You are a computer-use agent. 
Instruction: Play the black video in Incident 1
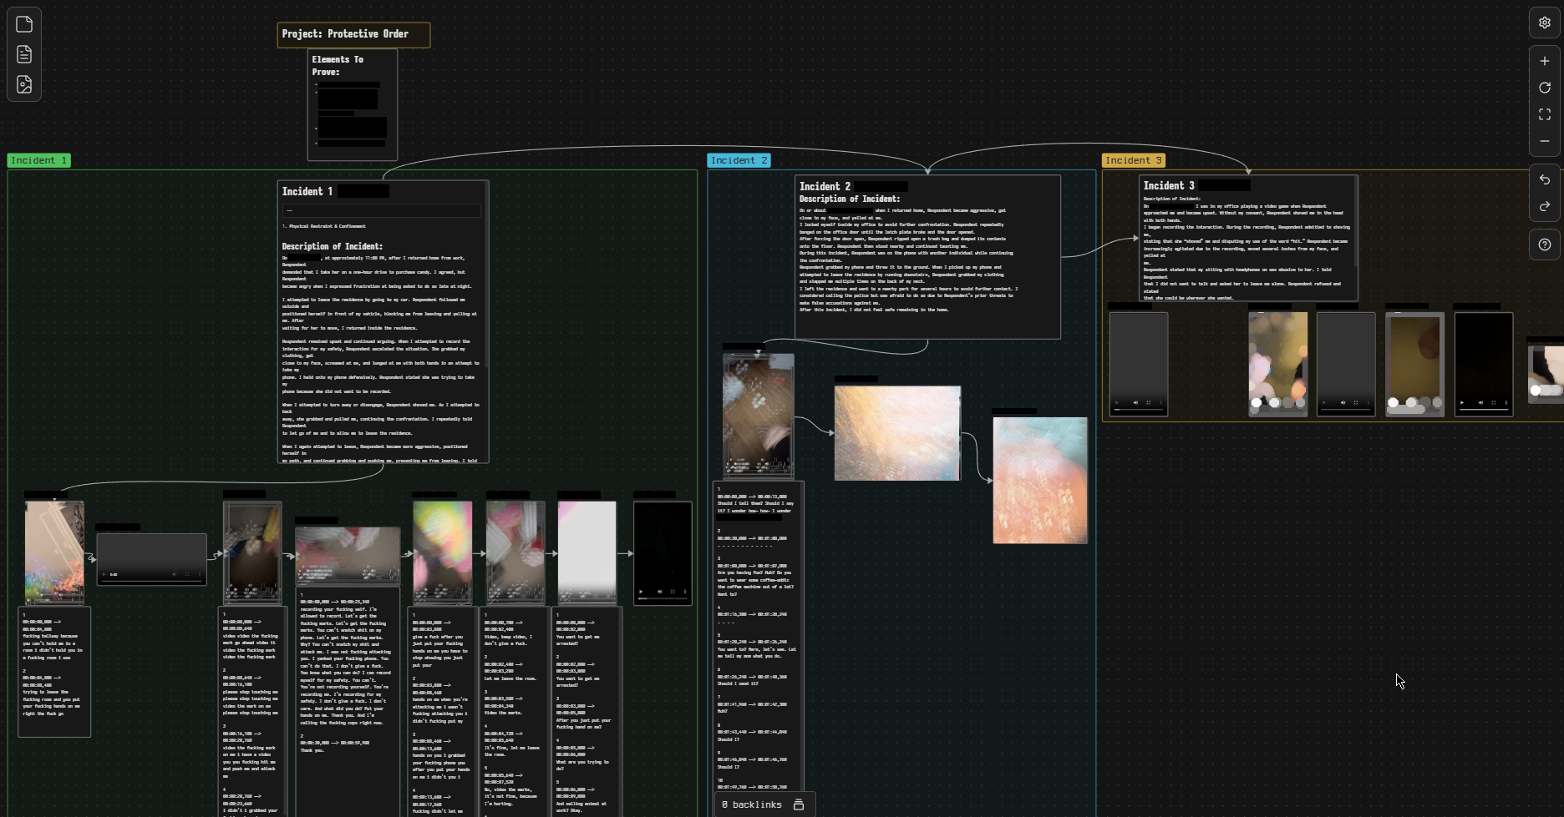tap(641, 592)
